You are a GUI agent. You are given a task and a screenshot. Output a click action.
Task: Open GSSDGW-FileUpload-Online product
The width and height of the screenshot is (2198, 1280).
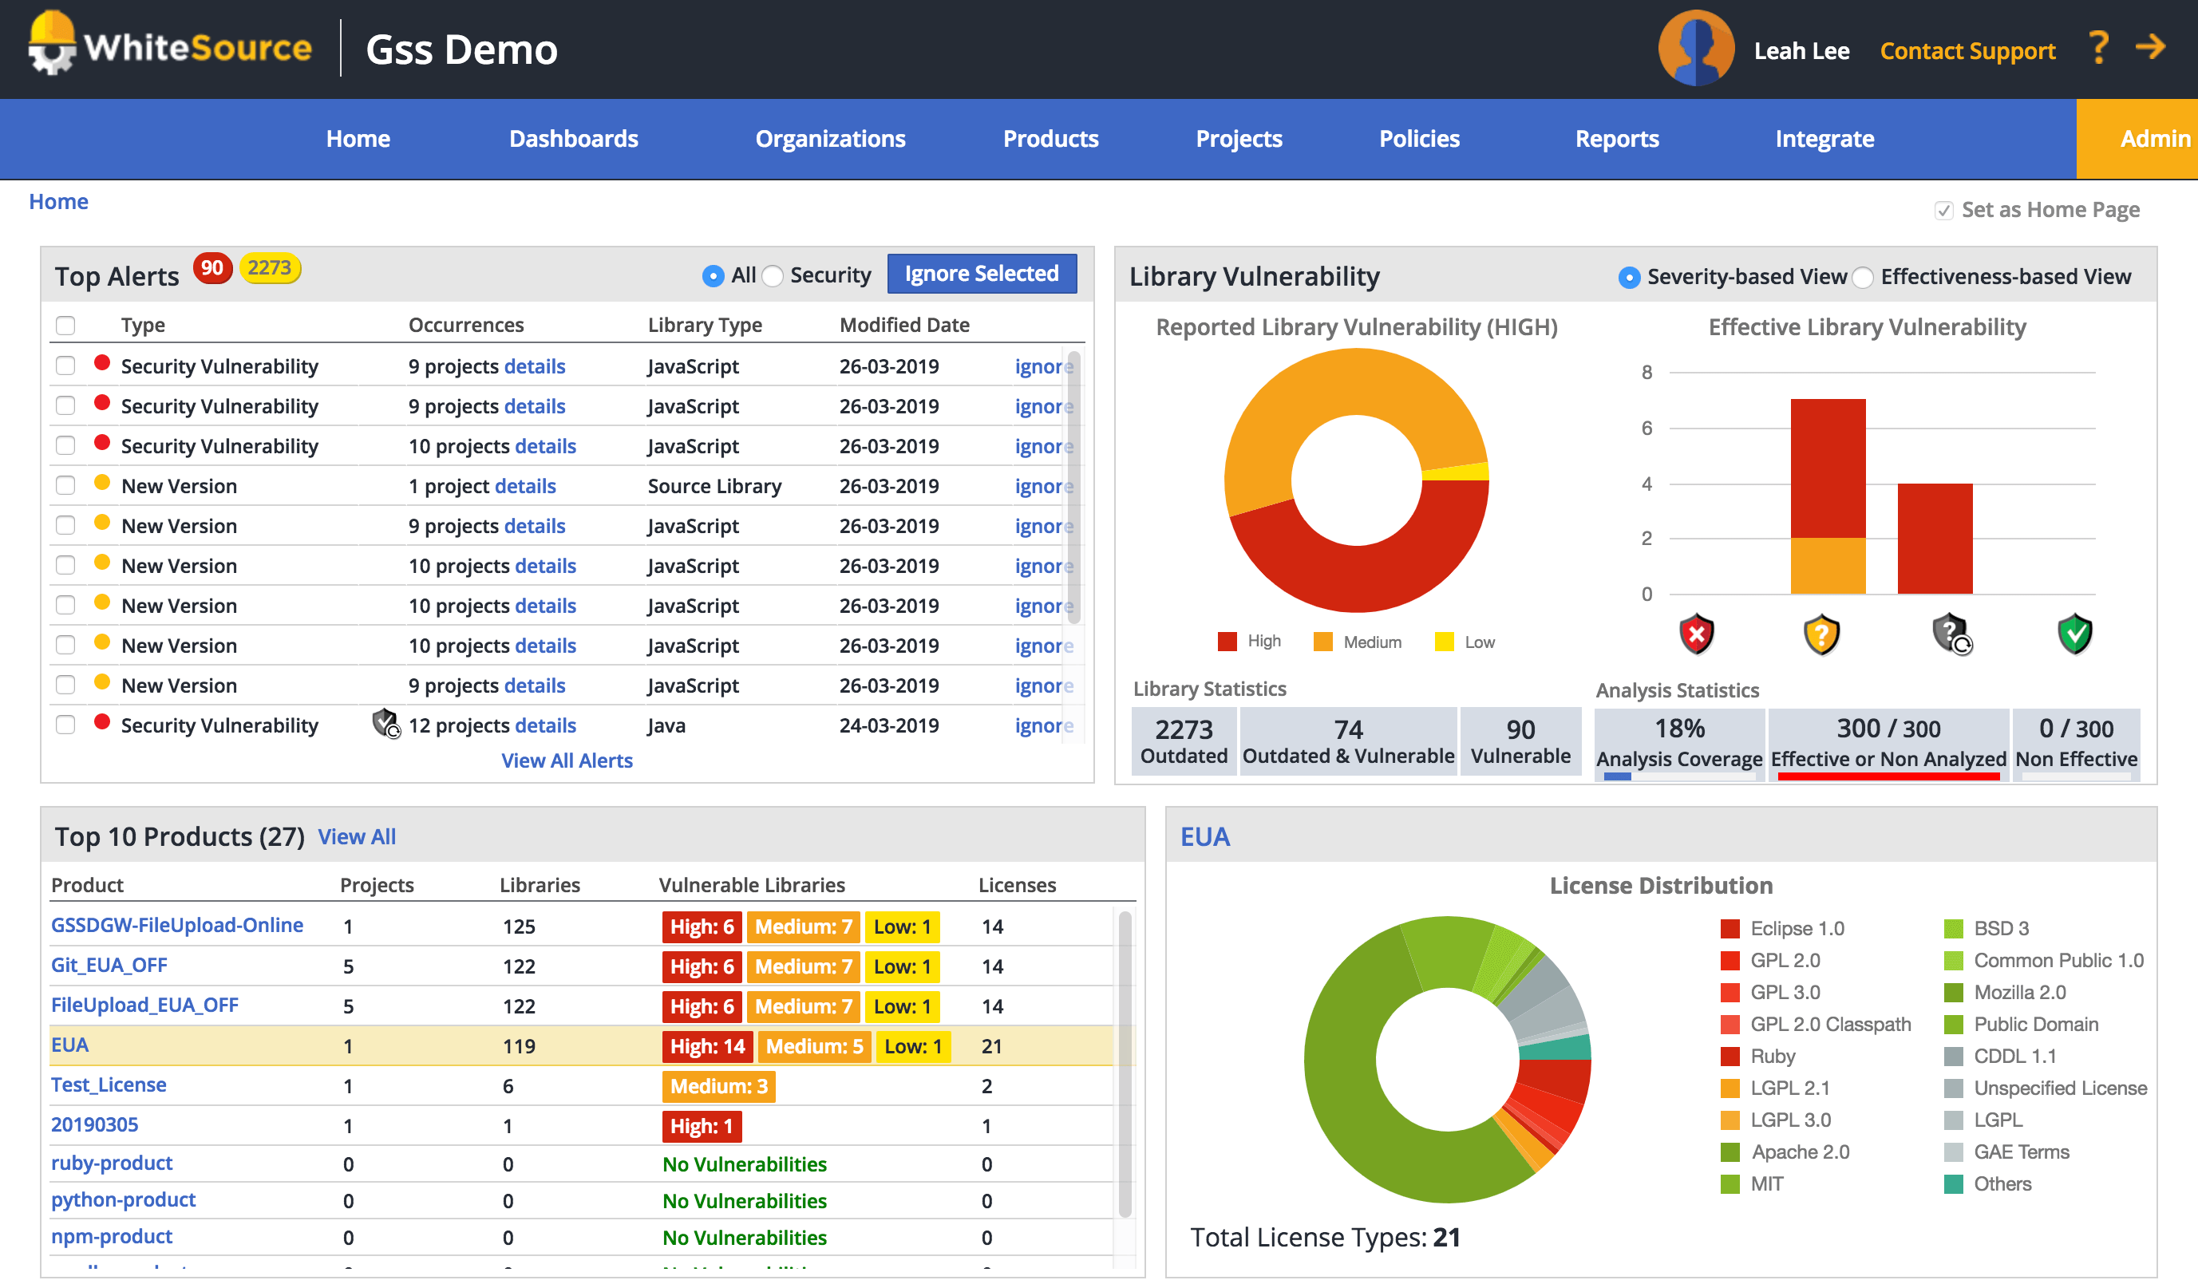coord(177,925)
